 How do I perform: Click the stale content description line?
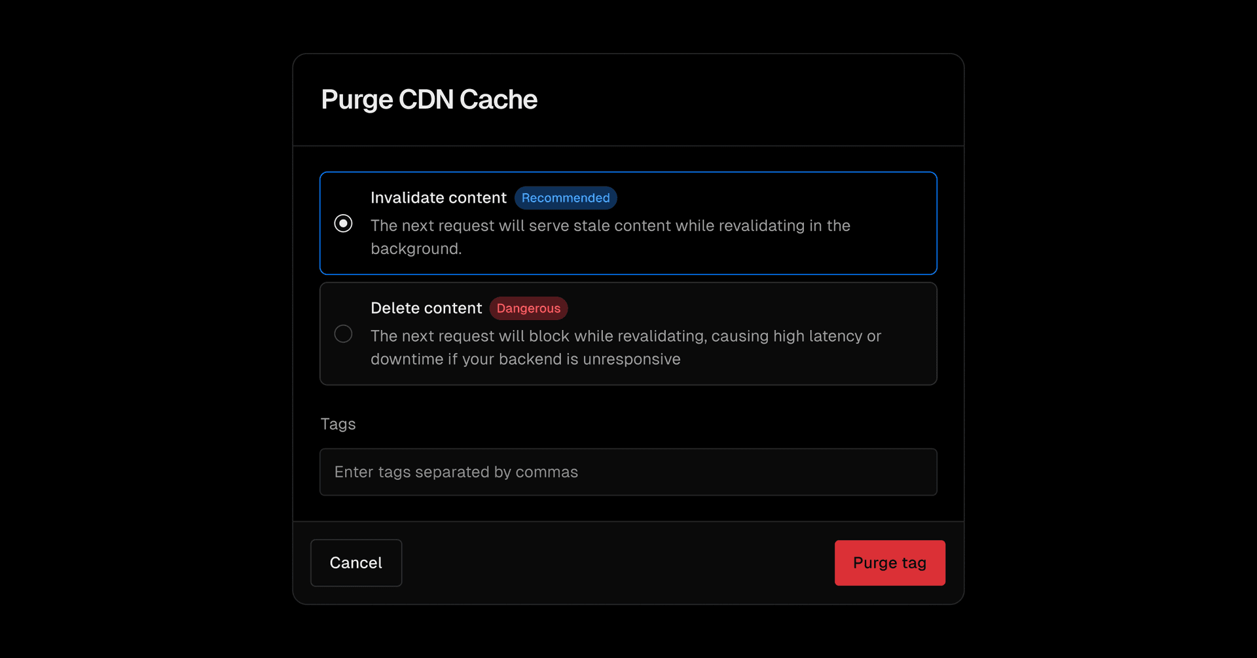click(610, 226)
